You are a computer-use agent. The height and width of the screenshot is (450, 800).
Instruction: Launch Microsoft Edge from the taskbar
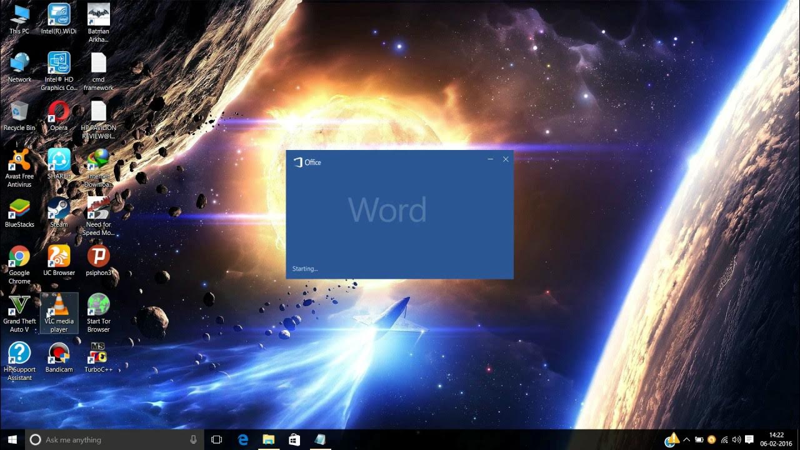point(243,440)
